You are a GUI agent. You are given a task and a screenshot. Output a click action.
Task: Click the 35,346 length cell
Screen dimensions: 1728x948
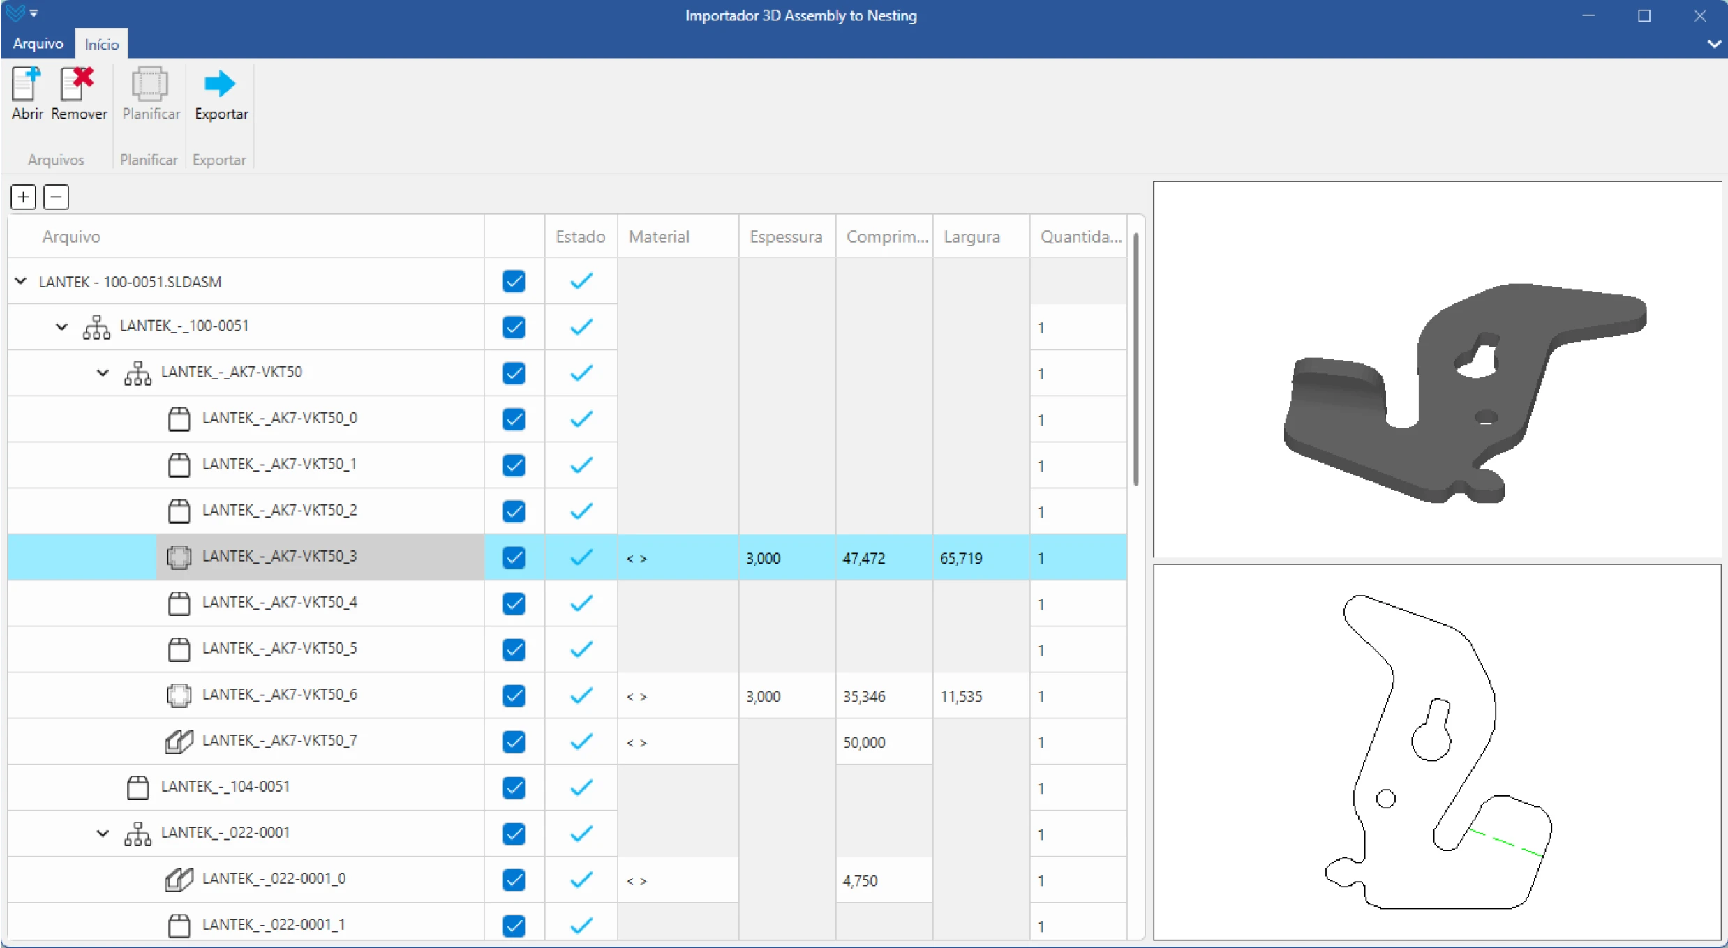click(x=884, y=695)
